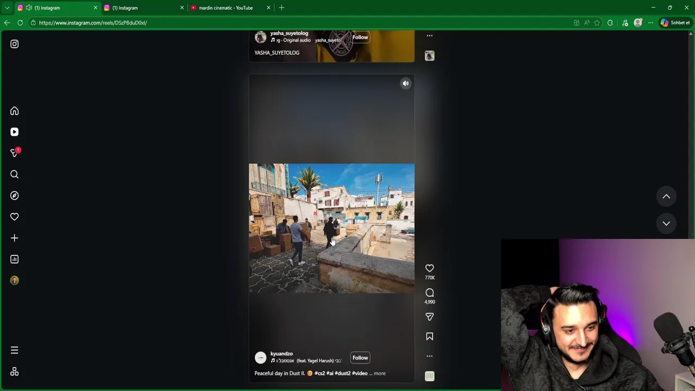The image size is (695, 391).
Task: Expand caption with more link
Action: point(380,373)
